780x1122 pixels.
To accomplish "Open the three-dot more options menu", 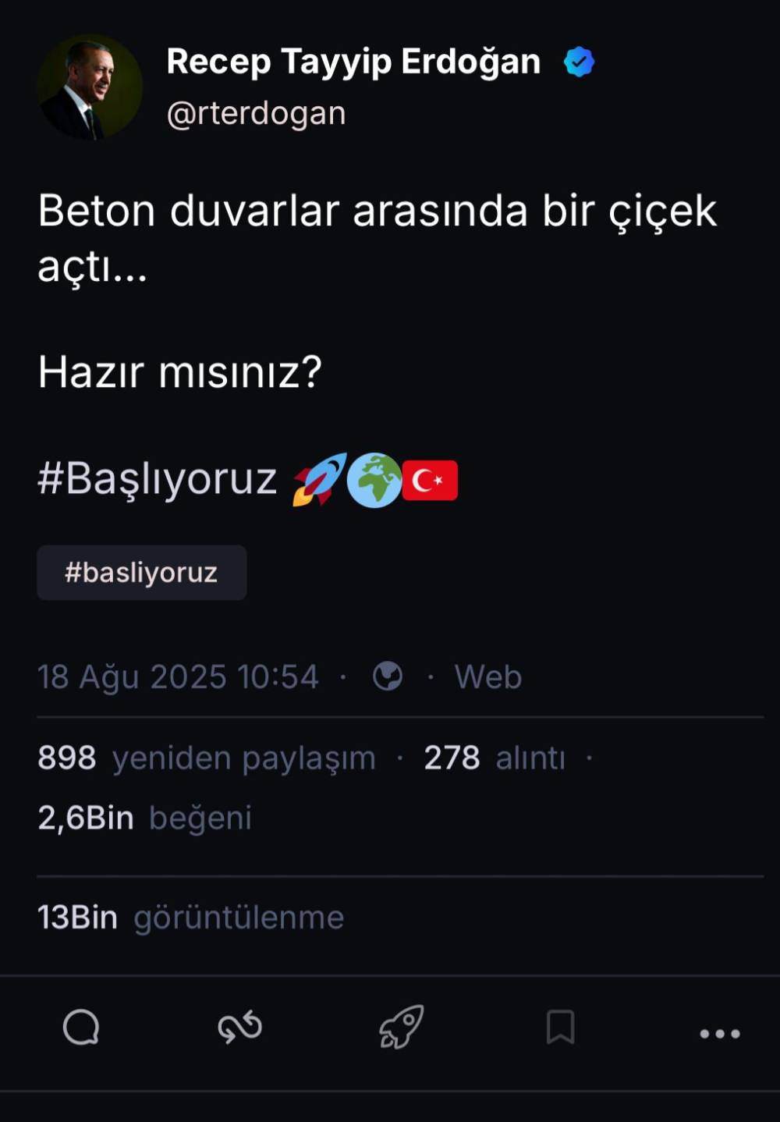I will click(719, 1034).
